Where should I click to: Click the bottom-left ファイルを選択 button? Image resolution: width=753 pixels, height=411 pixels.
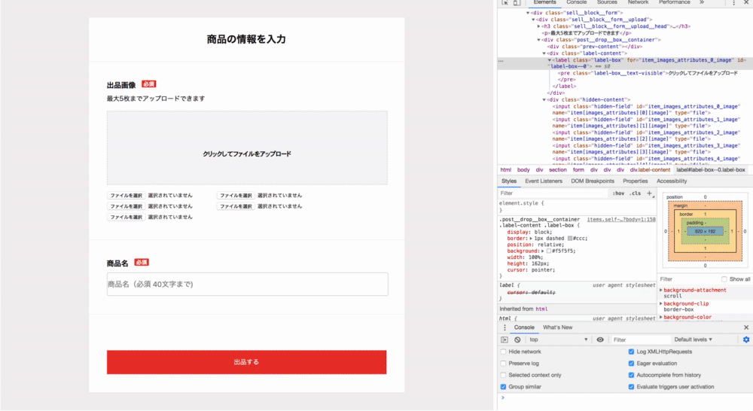126,217
